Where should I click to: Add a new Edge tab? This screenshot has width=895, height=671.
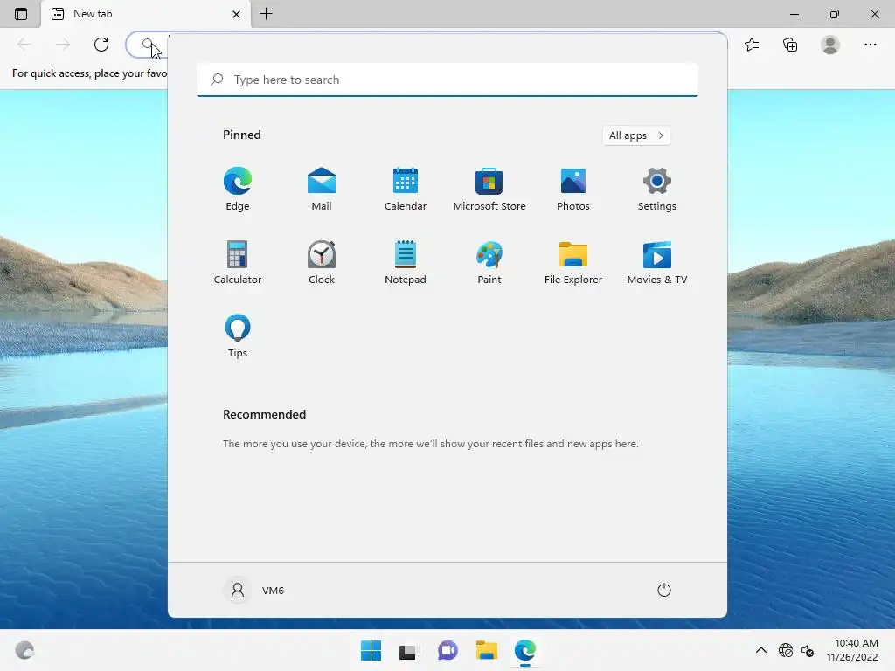(x=266, y=14)
